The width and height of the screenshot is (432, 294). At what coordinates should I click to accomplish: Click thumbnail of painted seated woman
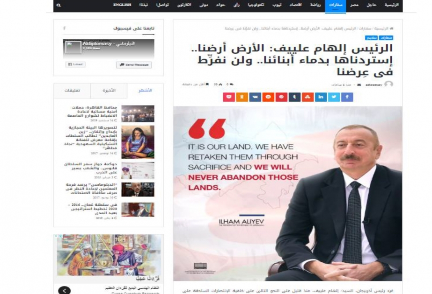point(138,142)
